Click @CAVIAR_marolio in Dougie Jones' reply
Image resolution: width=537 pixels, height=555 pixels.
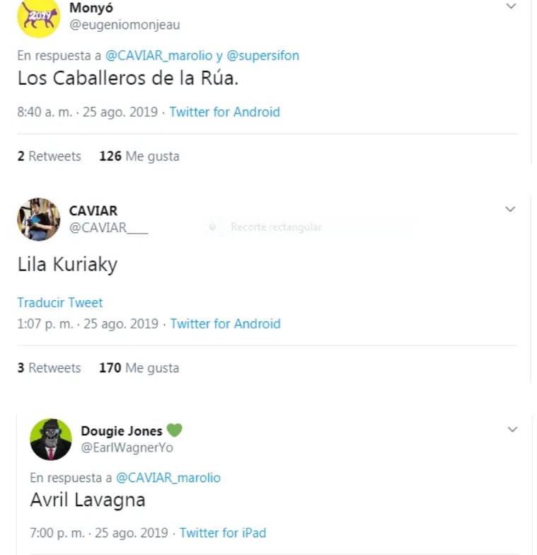168,478
